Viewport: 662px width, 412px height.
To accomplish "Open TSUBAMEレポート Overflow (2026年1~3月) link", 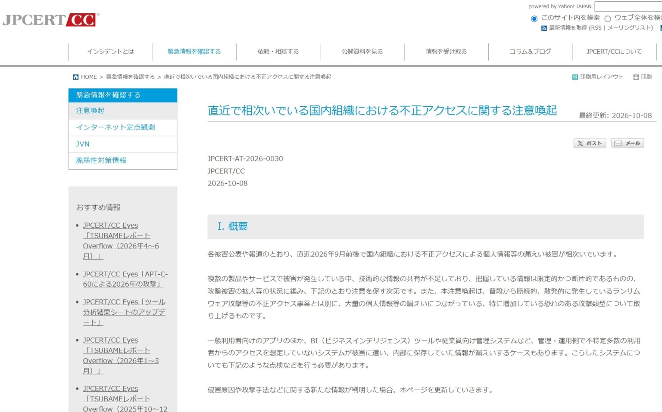I will [x=121, y=356].
